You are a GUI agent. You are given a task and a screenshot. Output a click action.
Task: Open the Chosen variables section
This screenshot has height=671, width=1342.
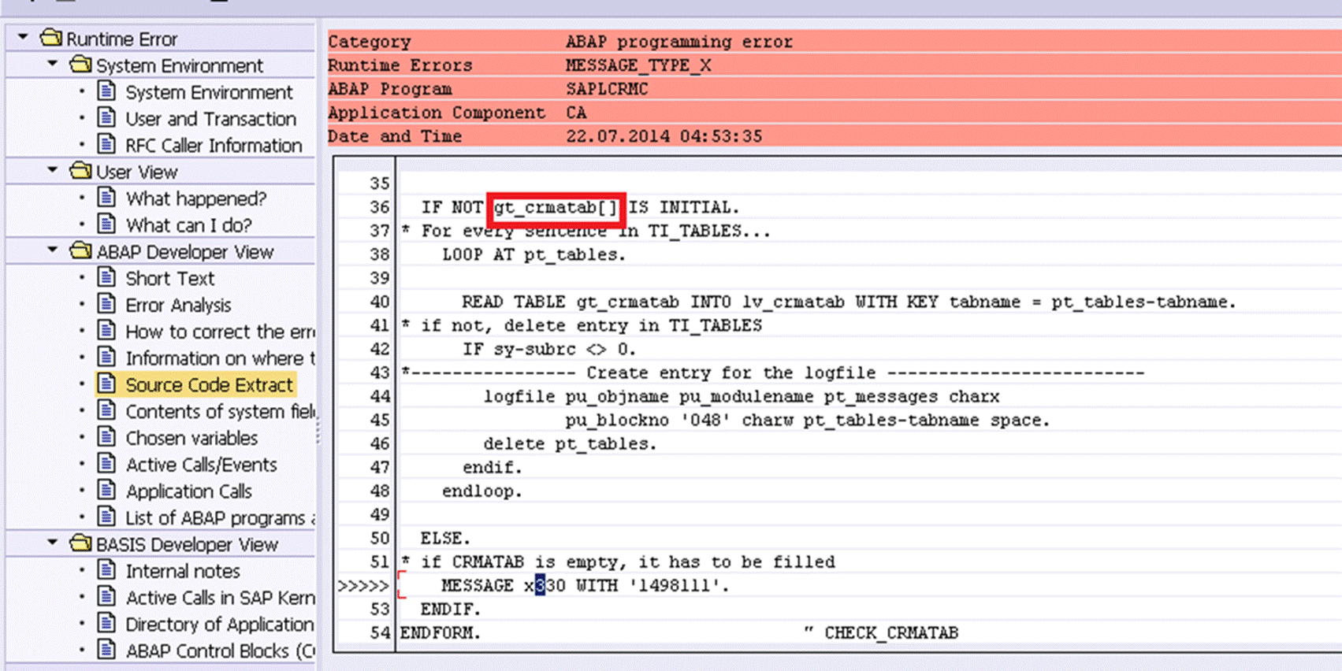click(x=191, y=438)
